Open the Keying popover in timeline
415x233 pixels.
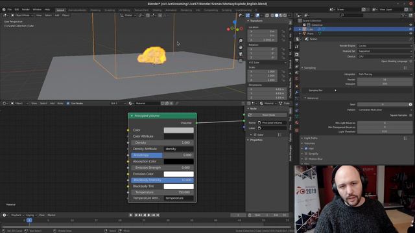click(31, 215)
